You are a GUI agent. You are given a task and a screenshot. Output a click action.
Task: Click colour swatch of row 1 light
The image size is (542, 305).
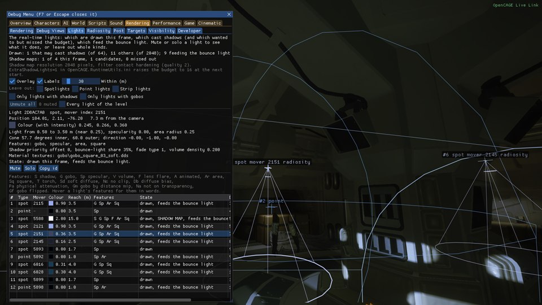(x=51, y=203)
